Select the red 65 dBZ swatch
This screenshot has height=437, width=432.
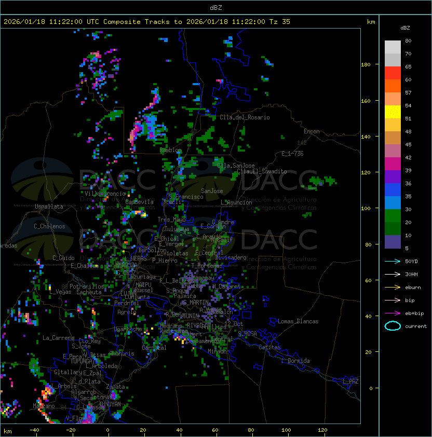(x=393, y=73)
